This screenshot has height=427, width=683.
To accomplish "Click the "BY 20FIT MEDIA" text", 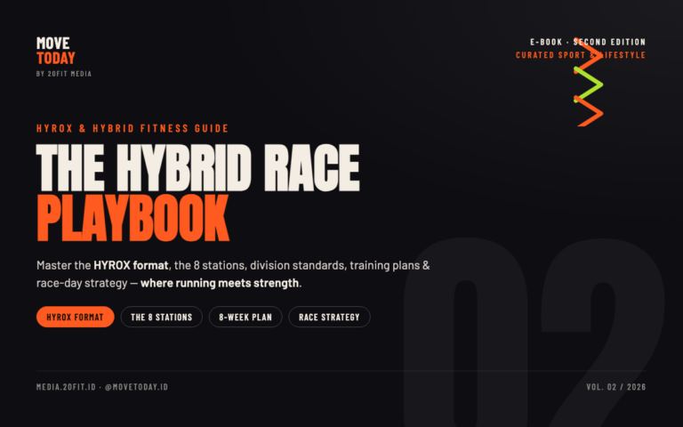I will [64, 74].
